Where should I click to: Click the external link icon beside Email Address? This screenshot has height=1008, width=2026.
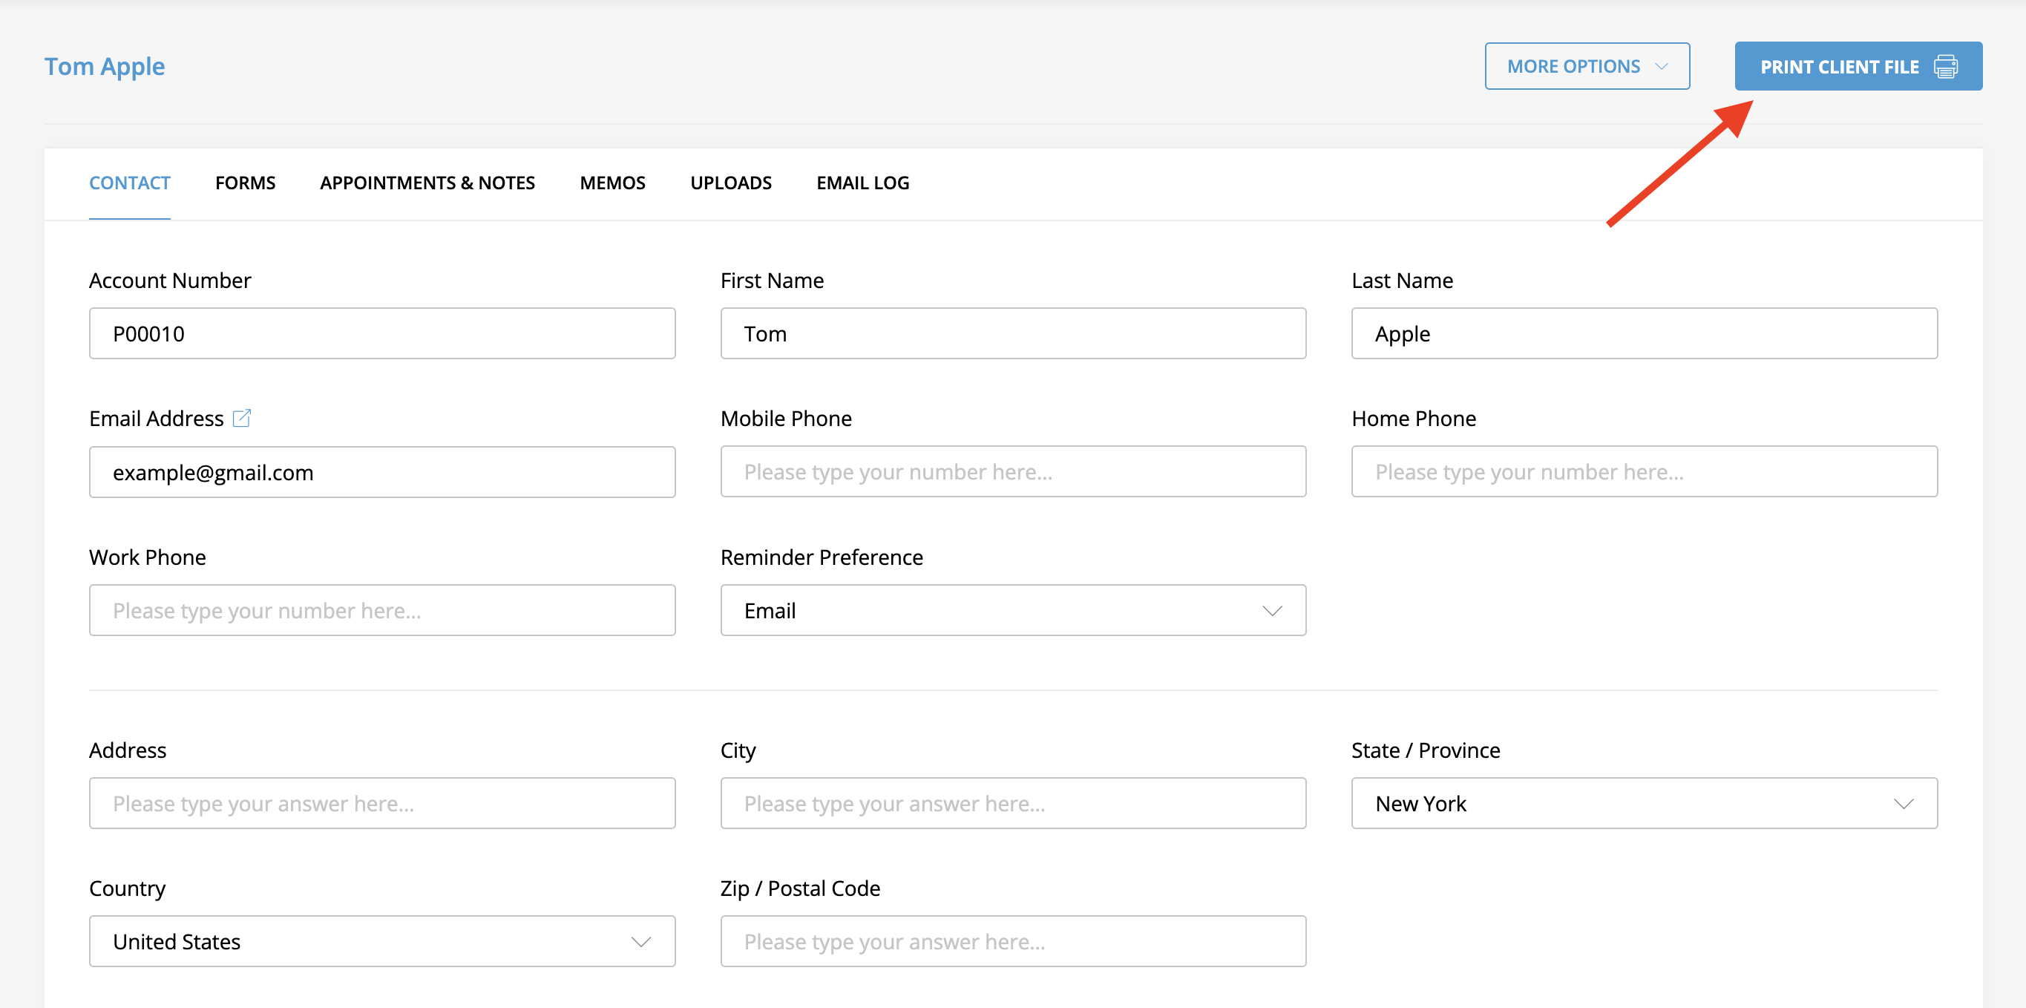(x=241, y=418)
